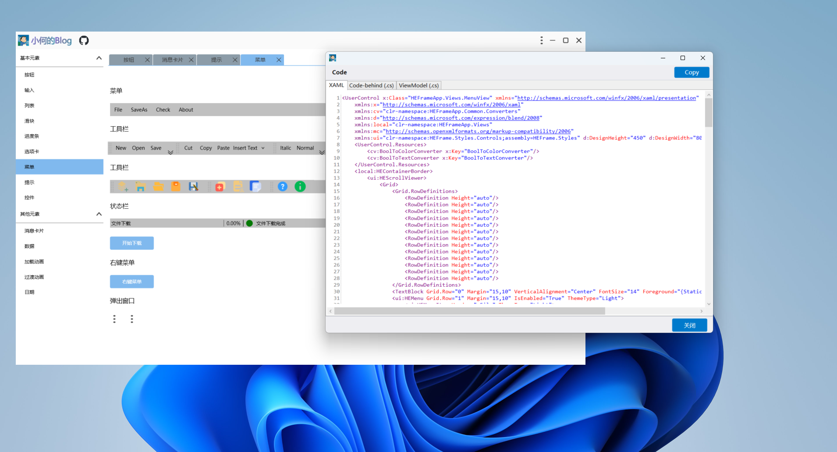837x452 pixels.
Task: Open the first three-dot popup icon under 弹出窗口
Action: point(114,319)
